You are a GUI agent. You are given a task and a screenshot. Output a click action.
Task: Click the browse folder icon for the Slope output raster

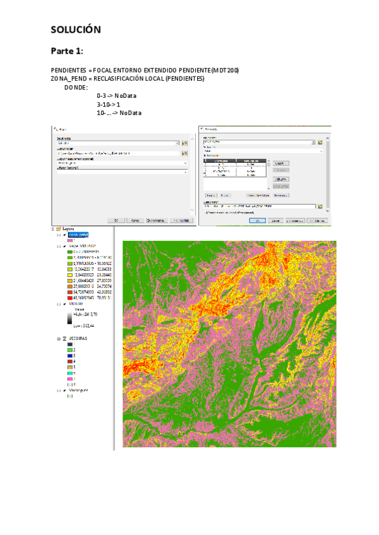pos(185,153)
